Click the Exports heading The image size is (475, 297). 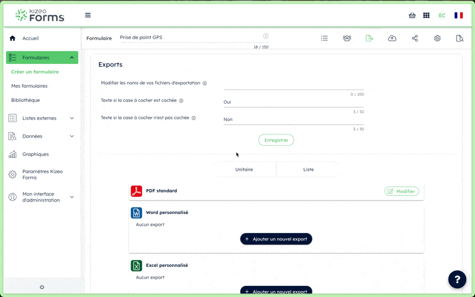[x=110, y=65]
